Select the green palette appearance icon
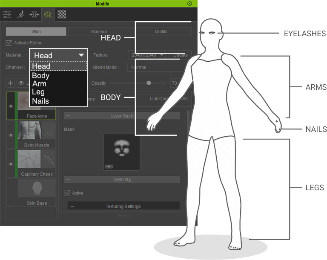The width and height of the screenshot is (327, 260). coord(48,14)
